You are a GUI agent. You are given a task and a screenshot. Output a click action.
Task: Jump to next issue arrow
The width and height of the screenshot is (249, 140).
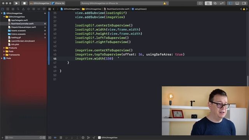coord(247,9)
